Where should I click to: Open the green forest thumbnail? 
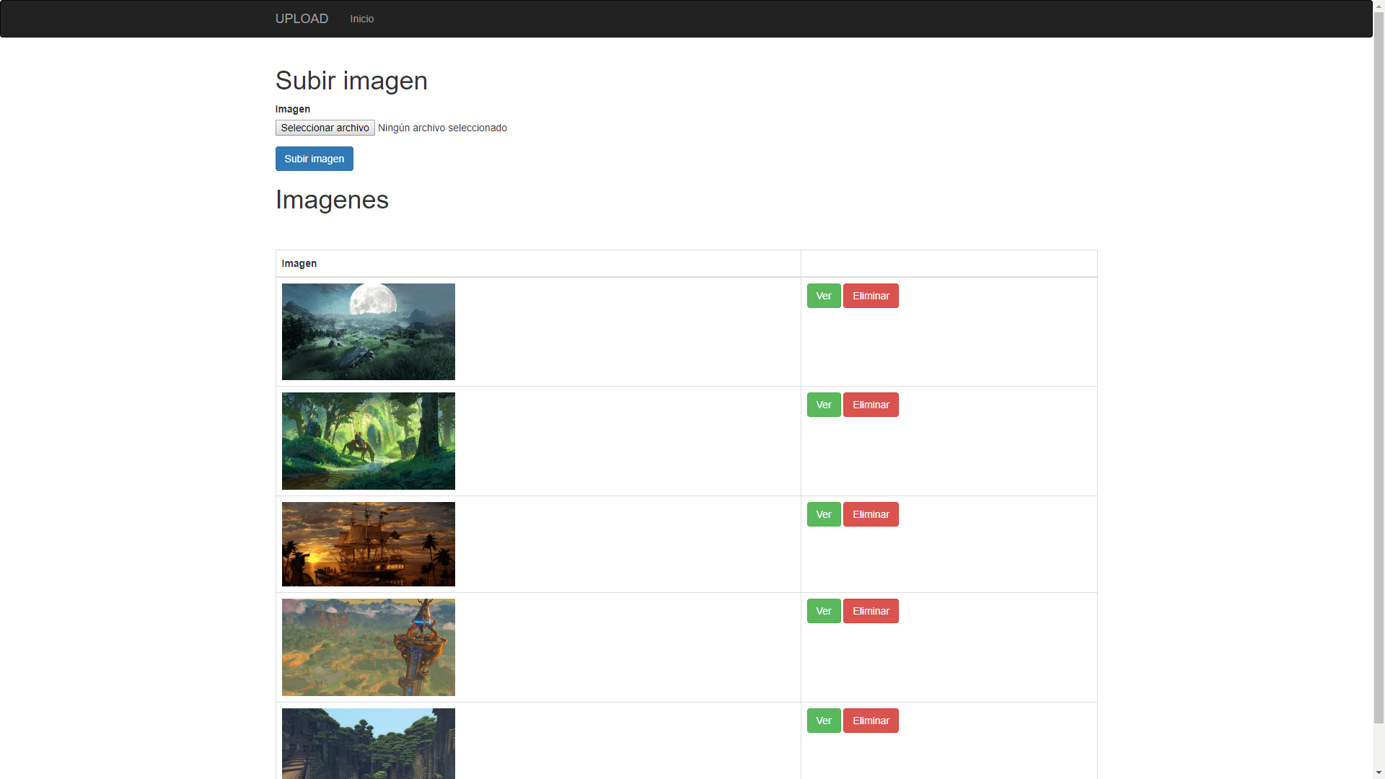[x=368, y=441]
